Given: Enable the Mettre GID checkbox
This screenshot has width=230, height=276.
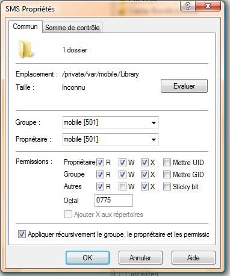Looking at the screenshot, I should point(167,174).
